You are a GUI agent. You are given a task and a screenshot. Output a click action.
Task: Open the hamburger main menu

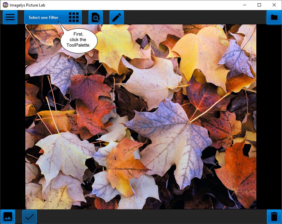[10, 17]
